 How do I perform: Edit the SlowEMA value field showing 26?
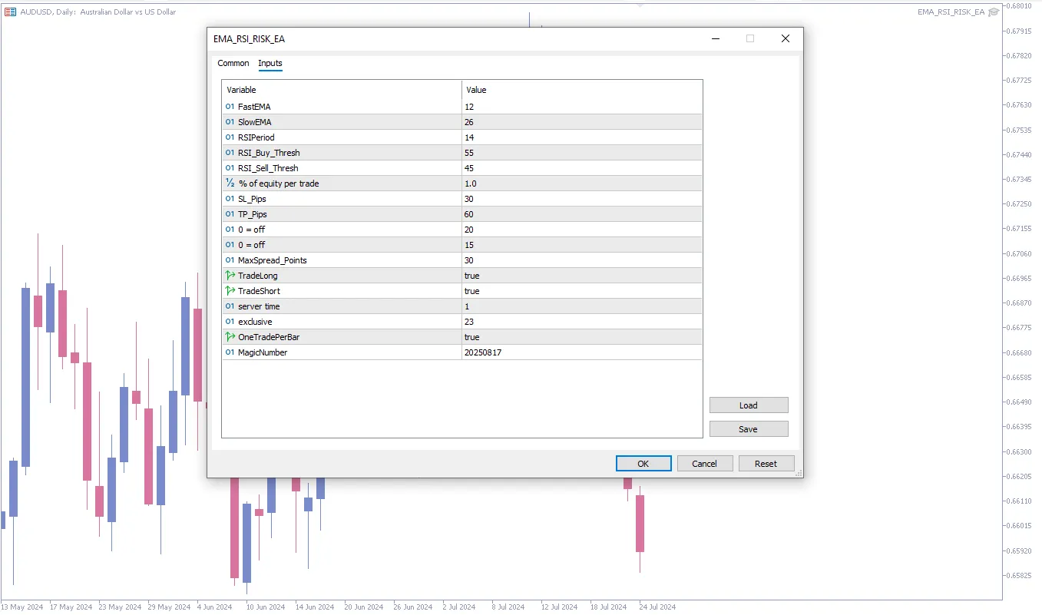click(x=581, y=122)
